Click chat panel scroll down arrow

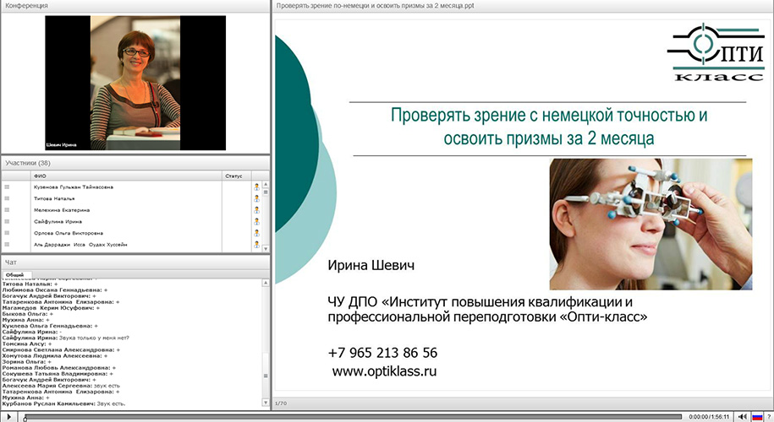tap(266, 403)
